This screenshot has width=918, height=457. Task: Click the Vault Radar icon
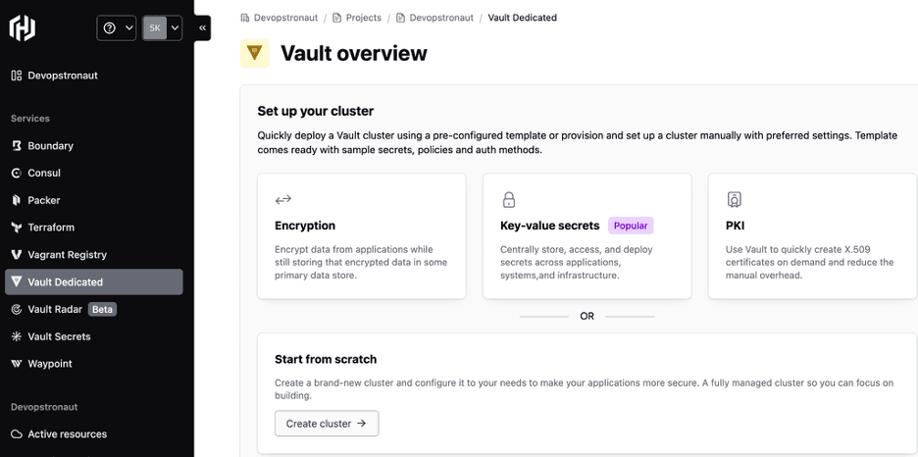click(17, 309)
